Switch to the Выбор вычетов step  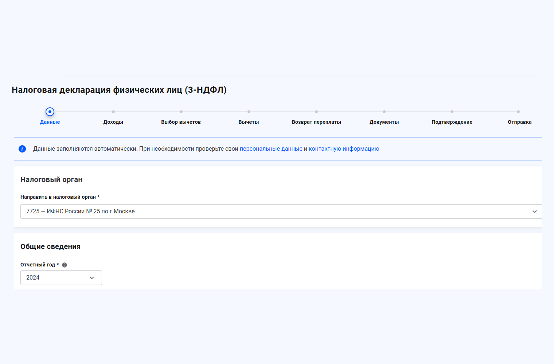tap(181, 122)
